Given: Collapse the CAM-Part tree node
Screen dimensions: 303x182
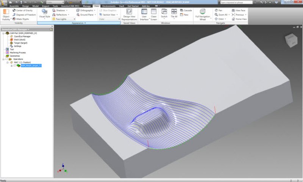Looking at the screenshot, I should [x=3, y=33].
